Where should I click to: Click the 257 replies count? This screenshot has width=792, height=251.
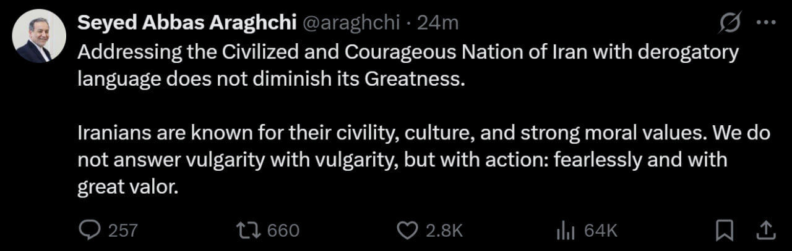pyautogui.click(x=123, y=231)
